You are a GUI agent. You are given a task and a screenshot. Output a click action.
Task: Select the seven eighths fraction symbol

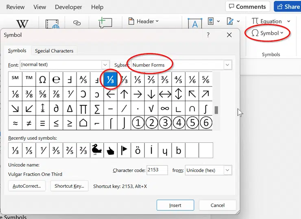coord(56,94)
